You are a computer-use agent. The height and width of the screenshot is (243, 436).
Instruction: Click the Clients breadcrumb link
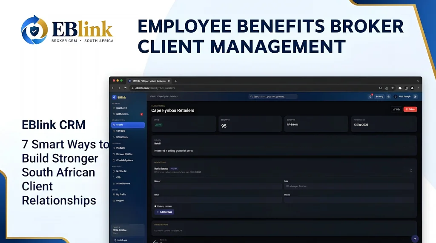[153, 96]
